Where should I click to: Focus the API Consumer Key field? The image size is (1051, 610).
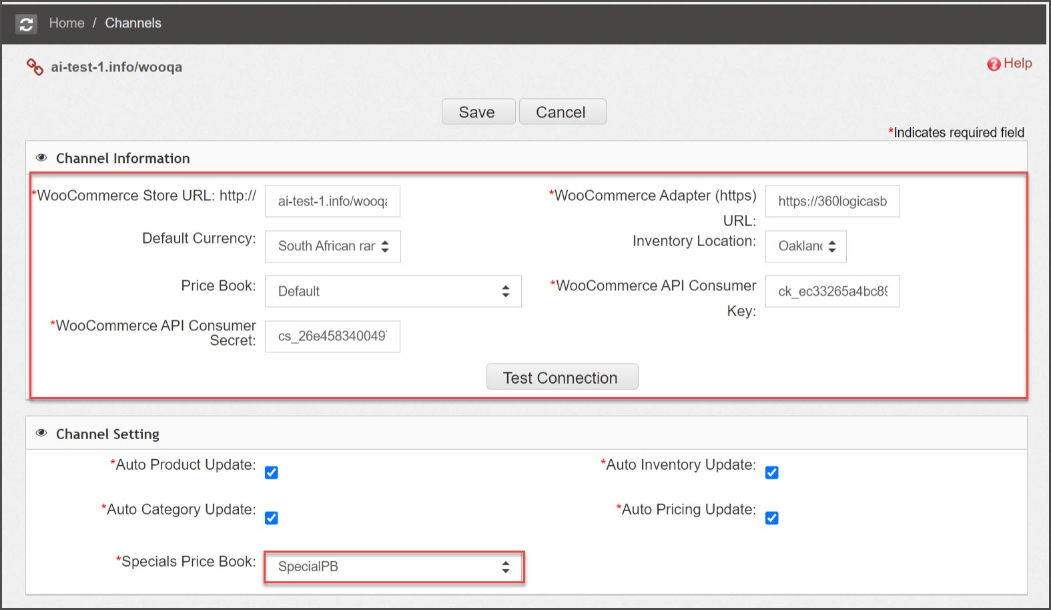click(833, 291)
